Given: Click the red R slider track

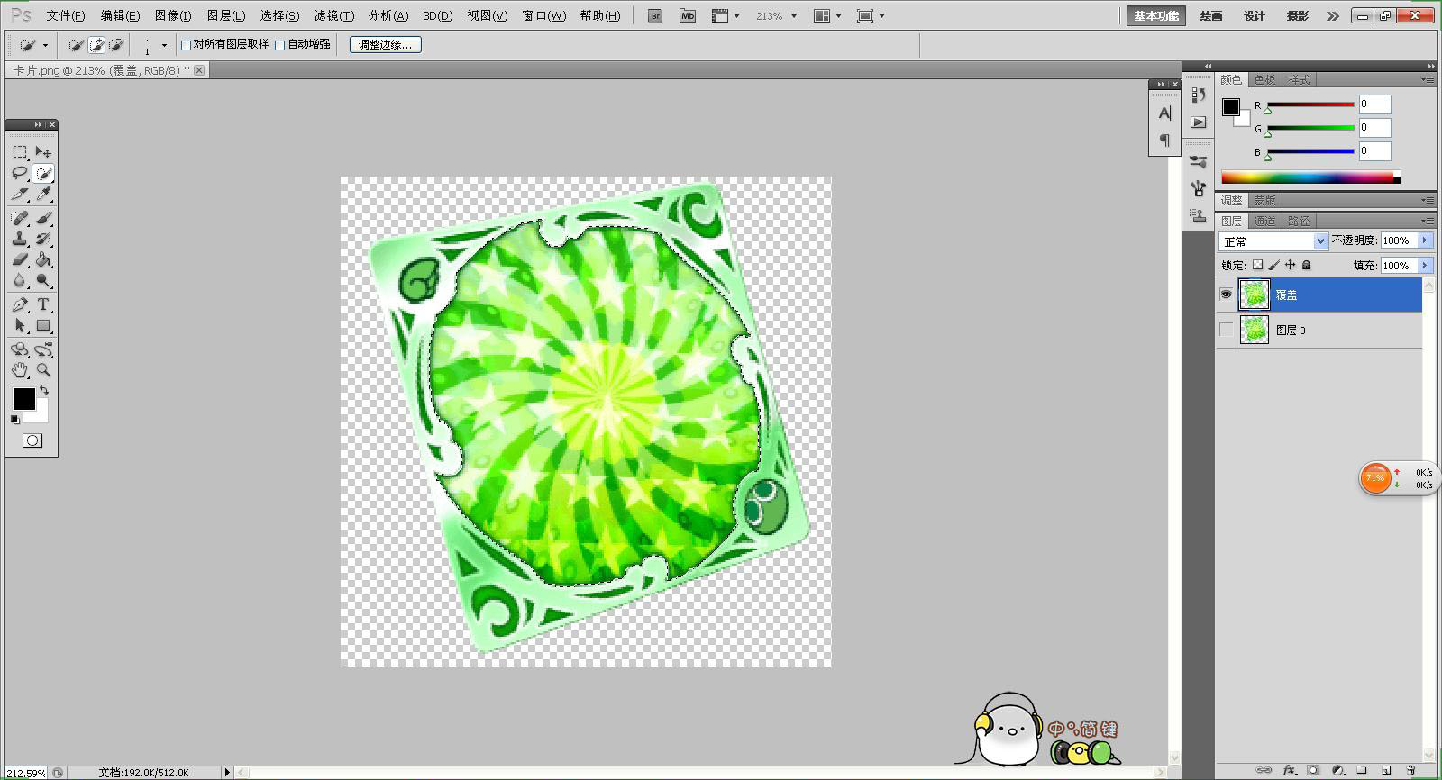Looking at the screenshot, I should click(1310, 104).
